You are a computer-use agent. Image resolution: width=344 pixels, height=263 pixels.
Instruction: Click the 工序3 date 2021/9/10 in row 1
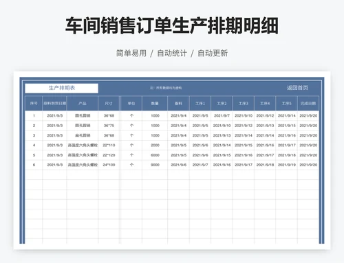click(244, 115)
